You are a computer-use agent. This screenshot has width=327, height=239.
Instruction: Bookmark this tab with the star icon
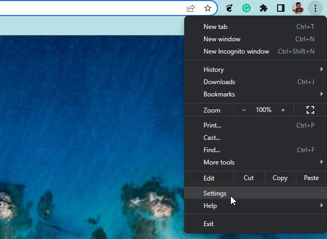coord(207,9)
